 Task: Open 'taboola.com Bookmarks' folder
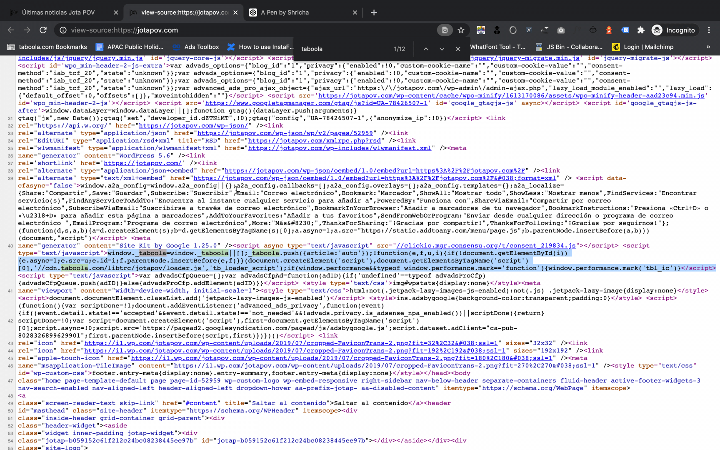click(47, 47)
